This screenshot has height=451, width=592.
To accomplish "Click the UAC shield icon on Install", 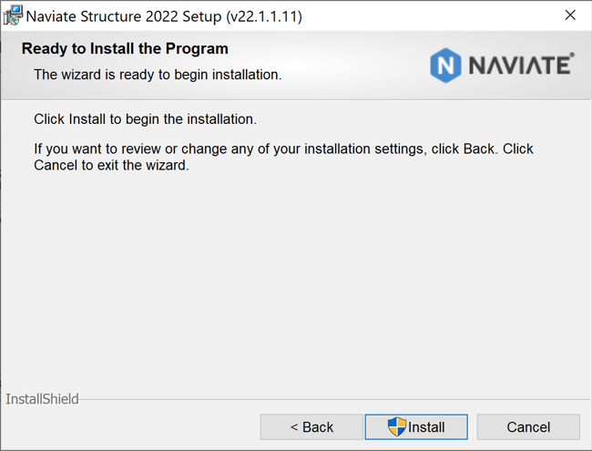I will click(x=397, y=426).
